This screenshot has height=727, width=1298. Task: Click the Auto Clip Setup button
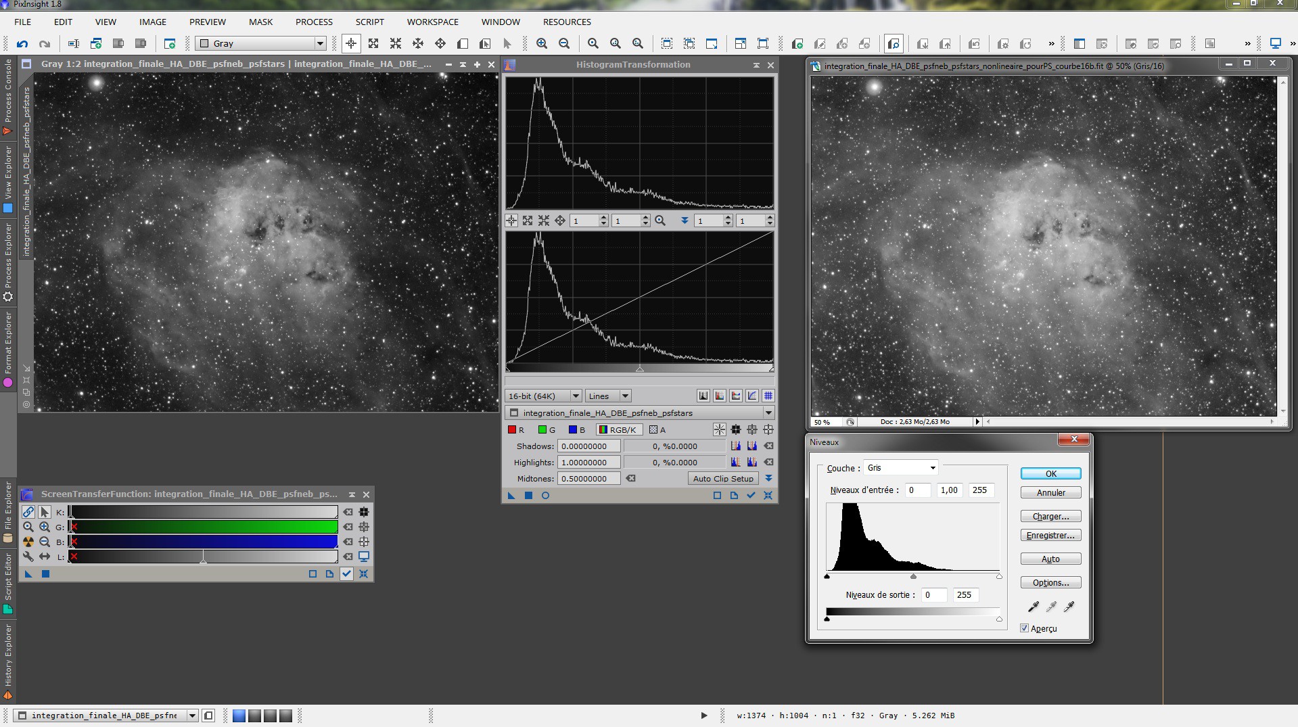pos(722,479)
